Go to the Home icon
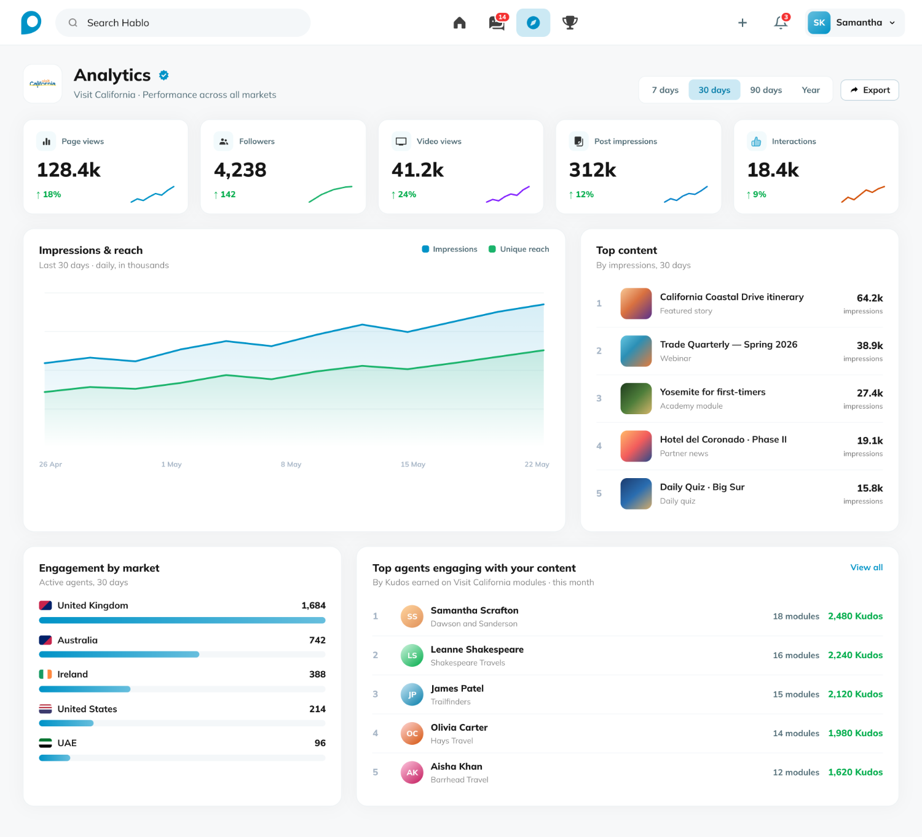This screenshot has height=837, width=922. pos(460,23)
